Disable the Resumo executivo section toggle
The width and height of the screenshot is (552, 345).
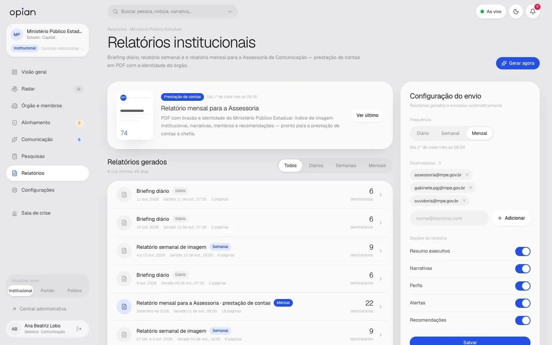pyautogui.click(x=523, y=251)
